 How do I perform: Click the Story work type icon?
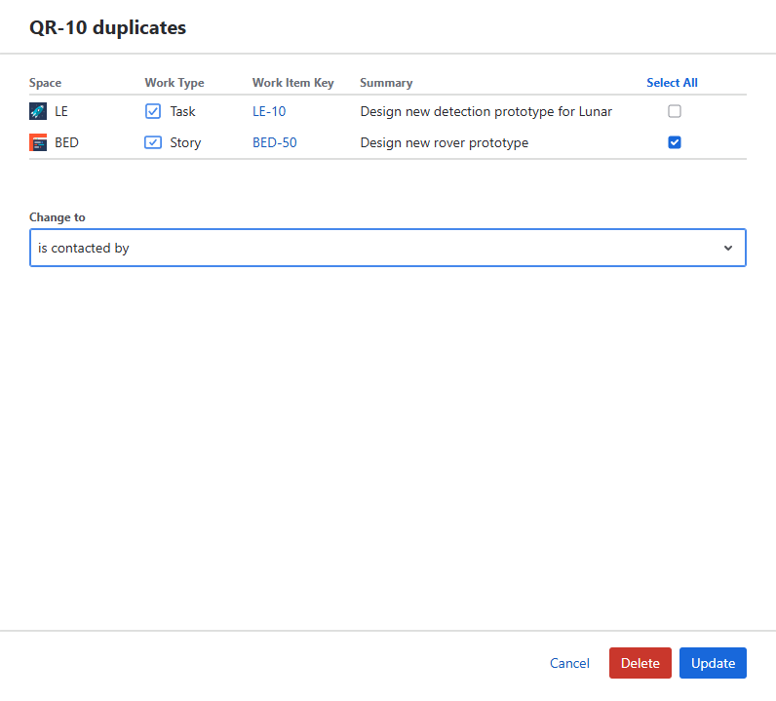coord(153,142)
